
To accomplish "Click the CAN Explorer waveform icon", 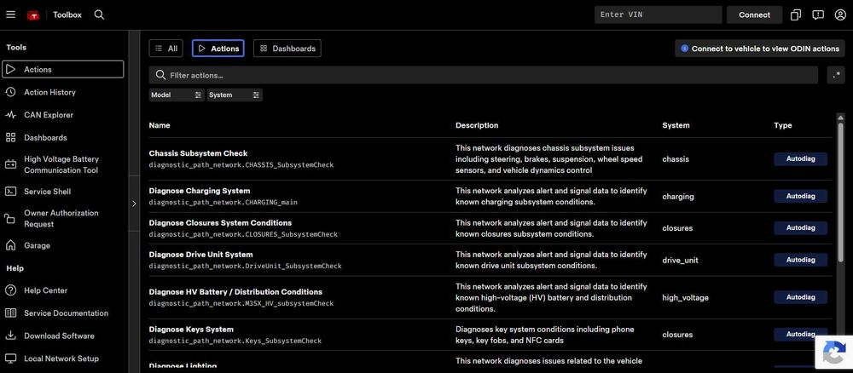I will tap(10, 115).
